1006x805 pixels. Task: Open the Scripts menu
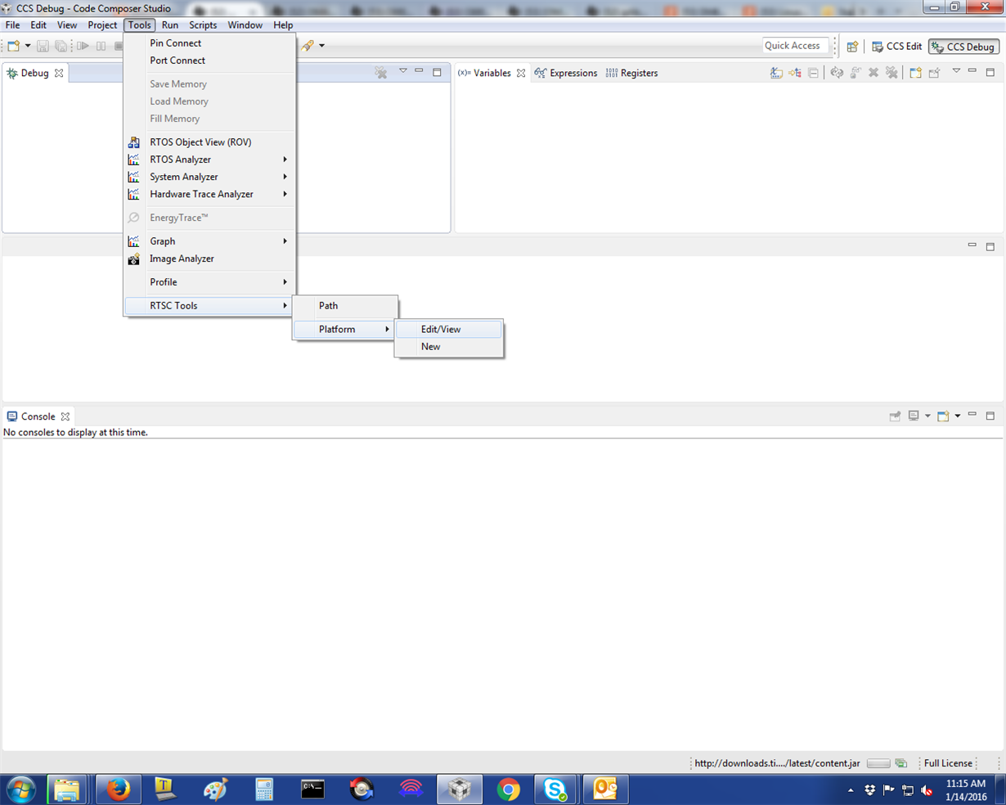(x=203, y=25)
